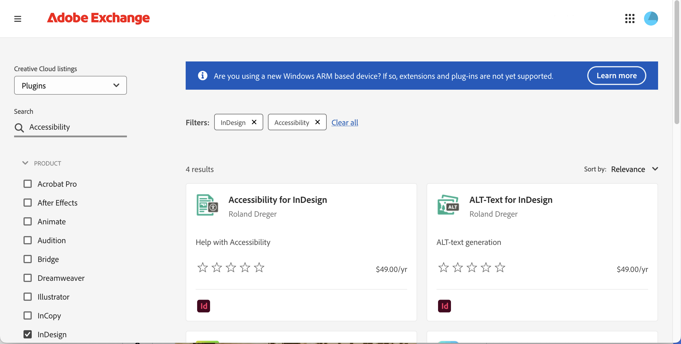Open the ALT-Text for InDesign plugin icon

448,205
